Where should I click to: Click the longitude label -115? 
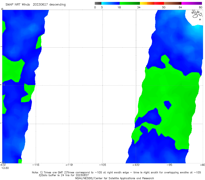[x=36, y=165]
